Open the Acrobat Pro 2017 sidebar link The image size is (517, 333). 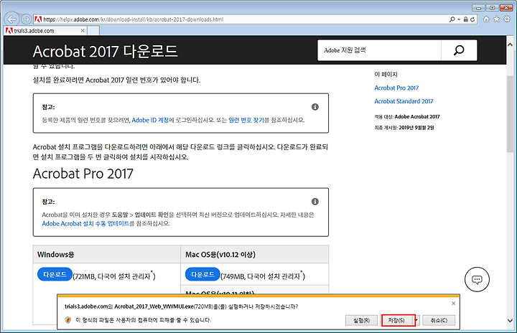pos(396,88)
